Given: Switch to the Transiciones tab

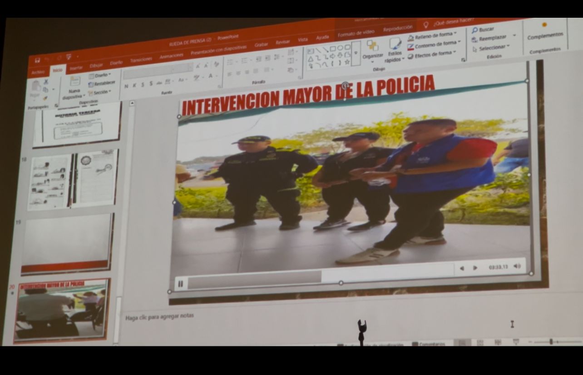Looking at the screenshot, I should [141, 60].
